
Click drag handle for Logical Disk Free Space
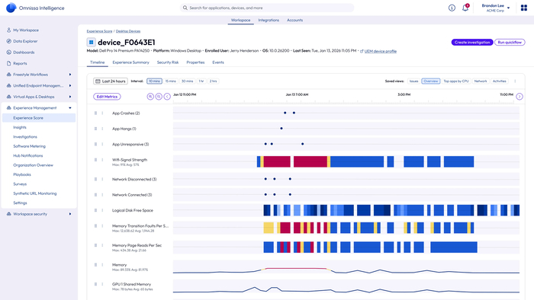click(x=95, y=210)
